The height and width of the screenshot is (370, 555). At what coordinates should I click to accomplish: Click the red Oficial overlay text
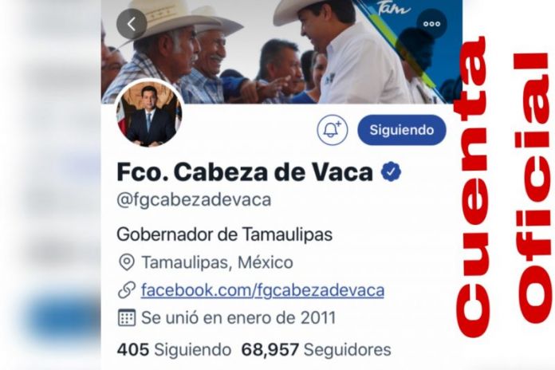point(537,188)
